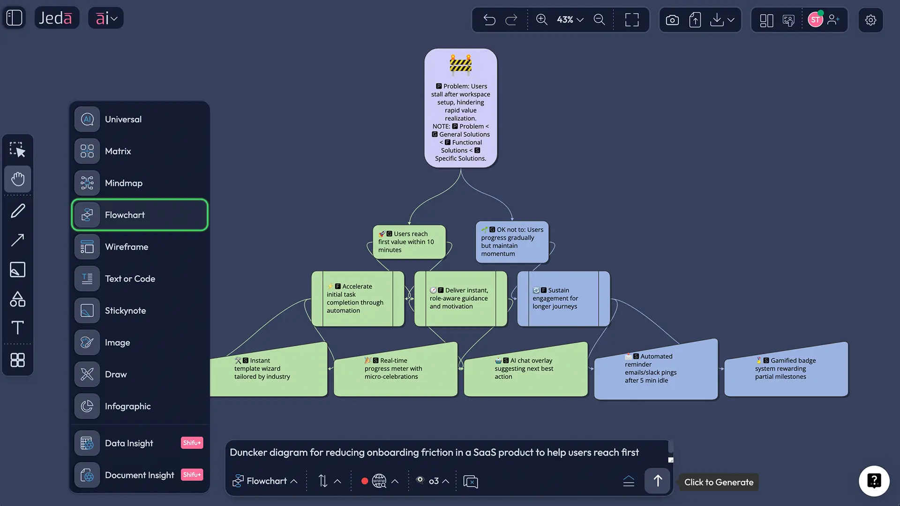Enable fullscreen fit view
Viewport: 900px width, 506px height.
click(631, 20)
